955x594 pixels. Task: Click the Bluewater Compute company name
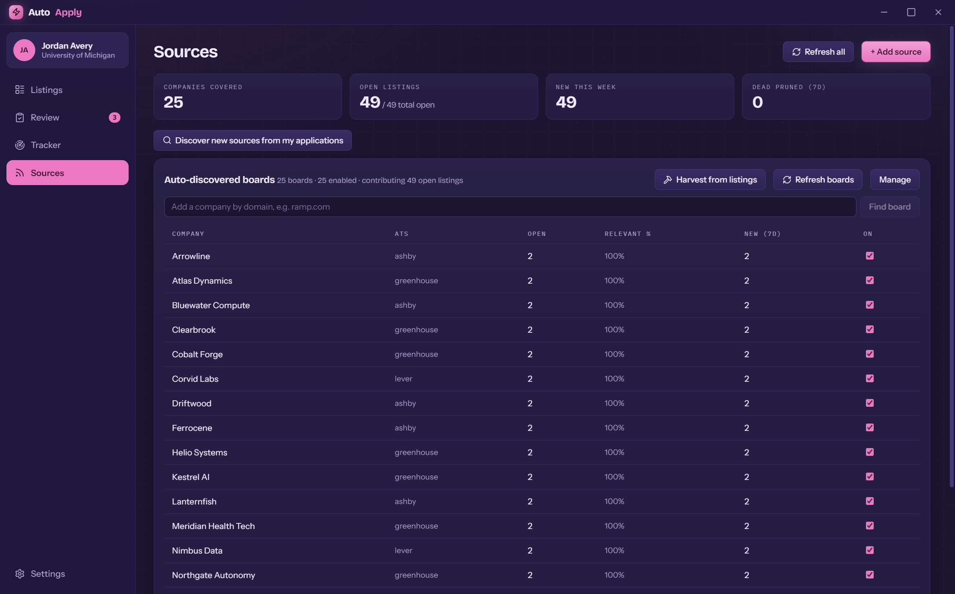coord(211,305)
